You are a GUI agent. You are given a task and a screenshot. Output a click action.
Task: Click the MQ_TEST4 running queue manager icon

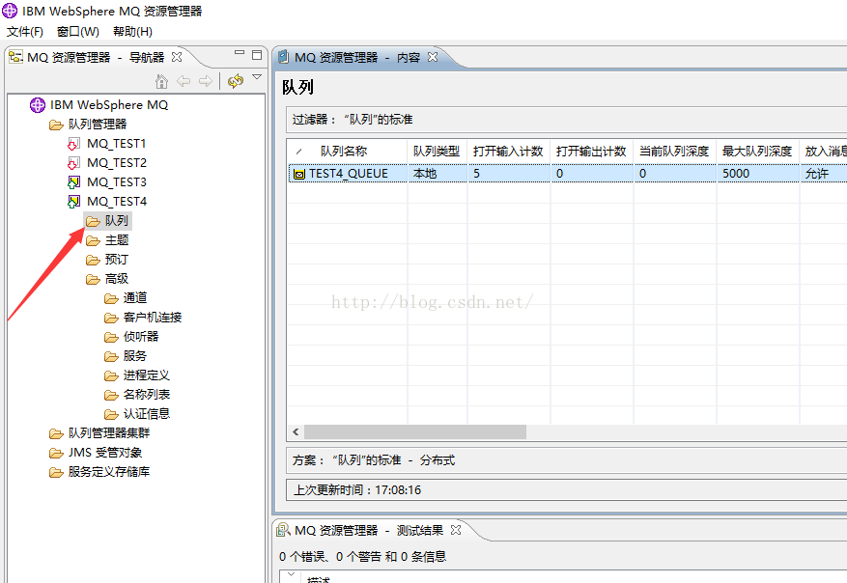[x=74, y=202]
